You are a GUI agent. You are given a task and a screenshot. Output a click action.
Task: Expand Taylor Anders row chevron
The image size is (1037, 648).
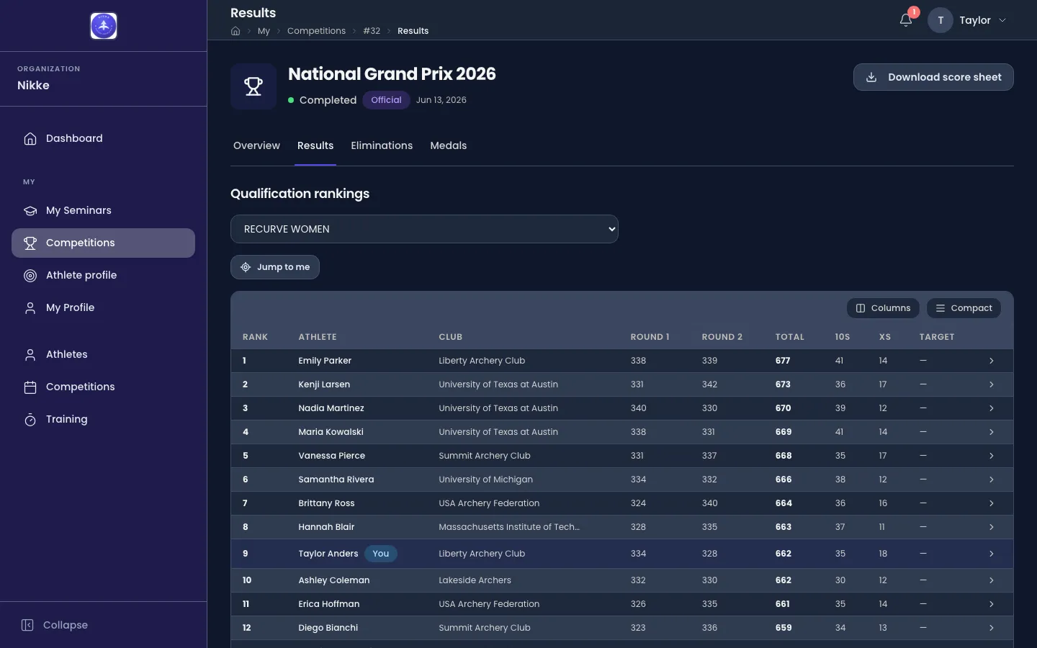pos(992,554)
